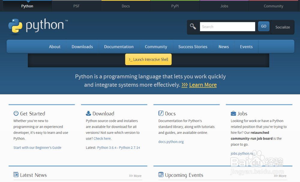Switch to the PSF top tab

(x=76, y=6)
